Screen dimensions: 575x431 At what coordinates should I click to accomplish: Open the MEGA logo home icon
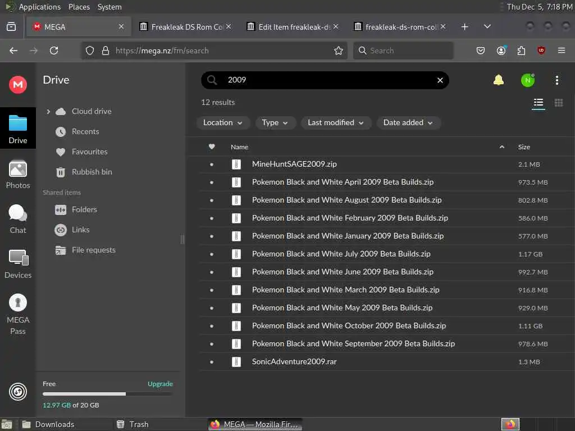pos(17,85)
